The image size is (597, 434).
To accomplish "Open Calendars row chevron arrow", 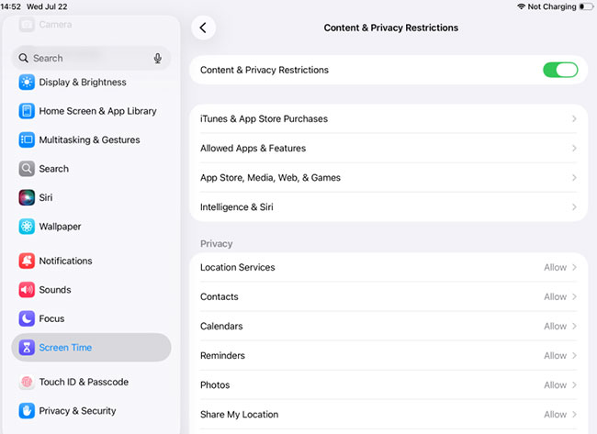I will 574,327.
